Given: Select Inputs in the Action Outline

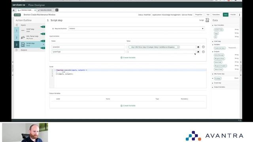Looking at the screenshot, I should point(23,25).
